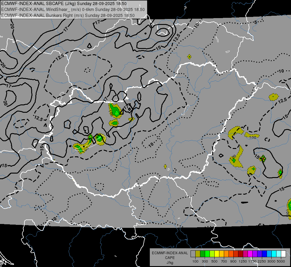The width and height of the screenshot is (291, 267).
Task: Click the 700 legend value
Action: pos(224,261)
